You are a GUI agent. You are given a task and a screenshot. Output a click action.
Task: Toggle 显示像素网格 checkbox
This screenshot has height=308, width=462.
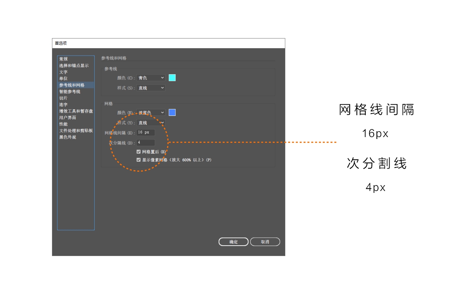tap(139, 160)
